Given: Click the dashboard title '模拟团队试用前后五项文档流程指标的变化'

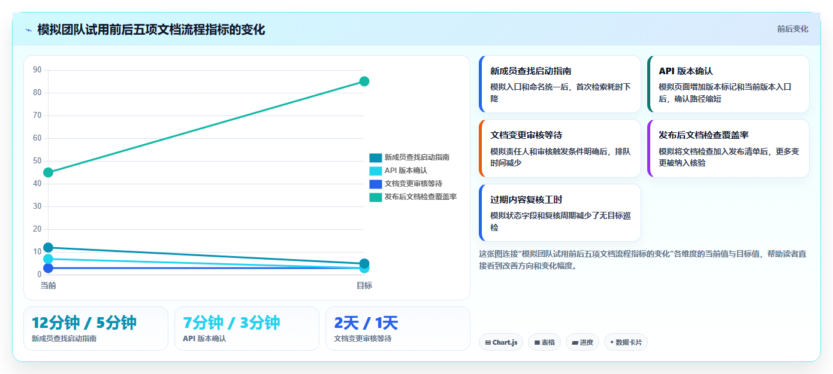Looking at the screenshot, I should tap(151, 29).
